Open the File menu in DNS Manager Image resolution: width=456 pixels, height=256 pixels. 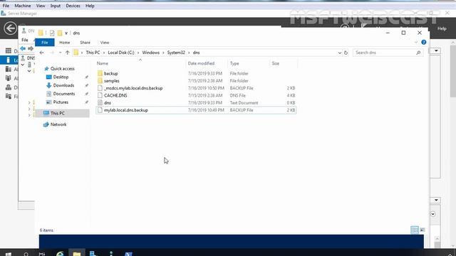tap(25, 40)
